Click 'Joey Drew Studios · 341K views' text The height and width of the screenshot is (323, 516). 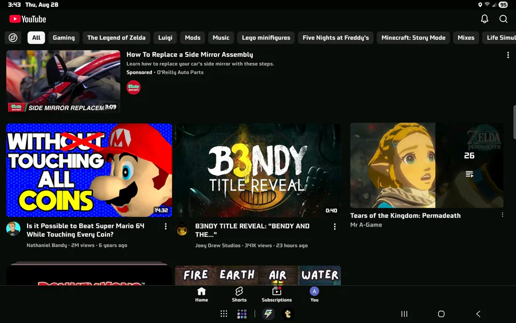252,246
